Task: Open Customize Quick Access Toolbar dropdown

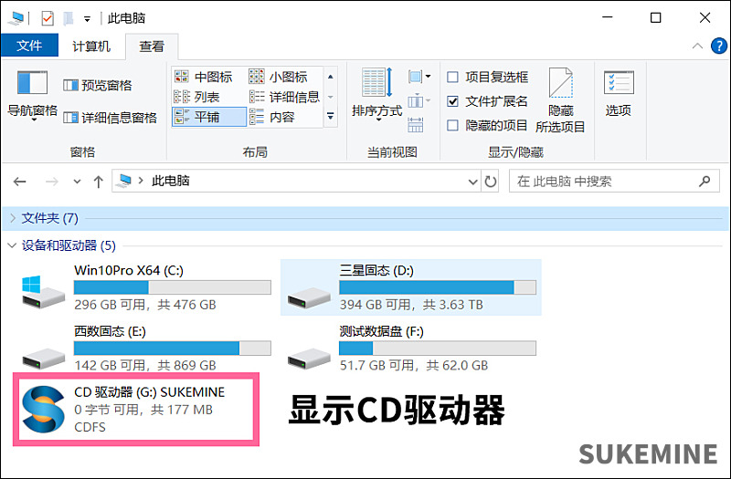Action: [87, 19]
